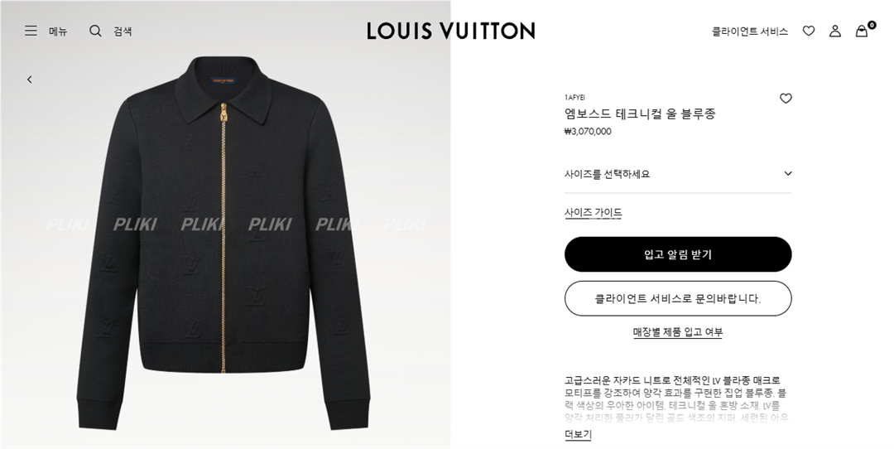Click the black blouson product image
Screen dimensions: 894x449
(x=223, y=243)
